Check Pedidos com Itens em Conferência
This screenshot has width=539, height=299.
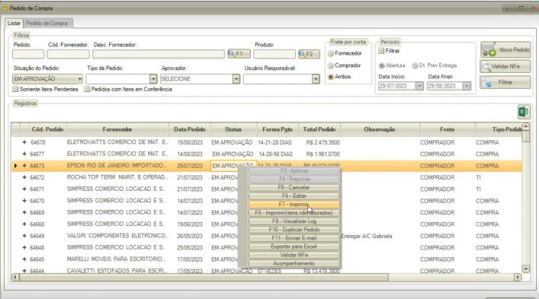tap(87, 89)
